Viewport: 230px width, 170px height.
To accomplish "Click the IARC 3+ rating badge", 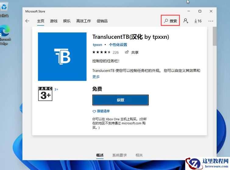I will 45,94.
